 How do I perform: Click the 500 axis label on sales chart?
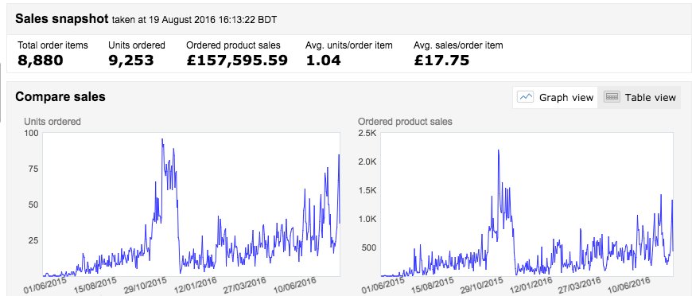[x=368, y=247]
